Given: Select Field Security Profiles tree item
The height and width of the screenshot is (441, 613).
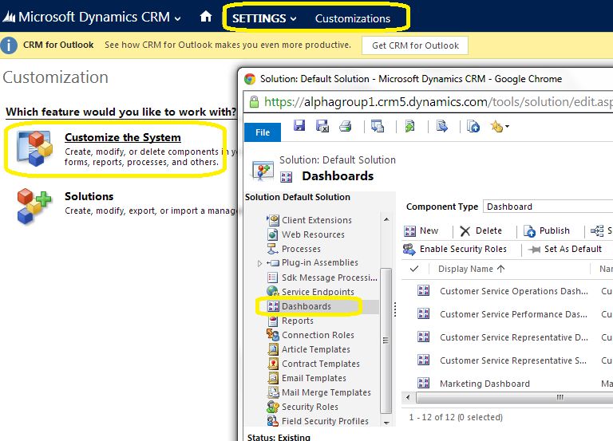Looking at the screenshot, I should tap(325, 421).
